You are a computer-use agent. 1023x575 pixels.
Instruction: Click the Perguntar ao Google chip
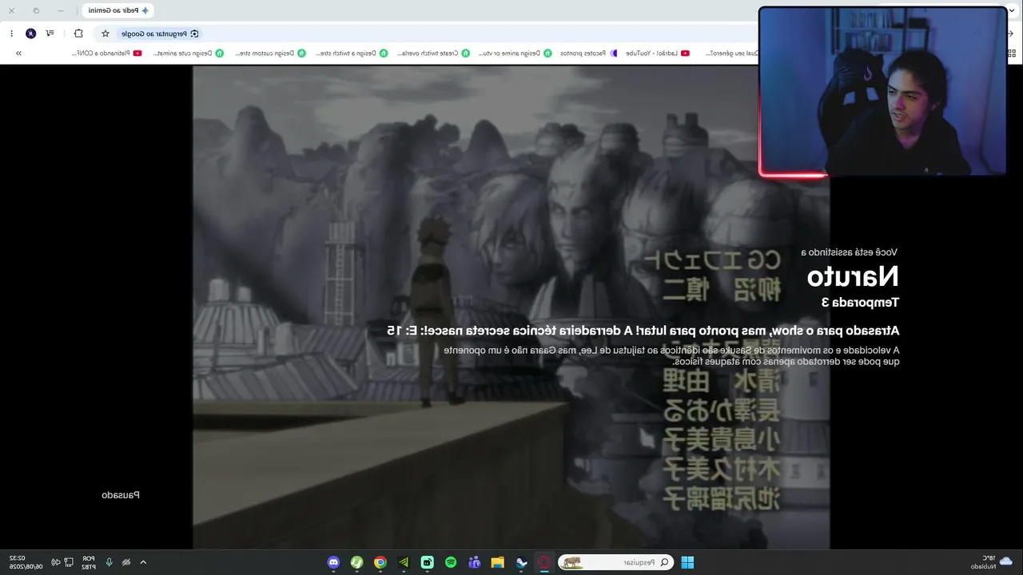coord(160,34)
